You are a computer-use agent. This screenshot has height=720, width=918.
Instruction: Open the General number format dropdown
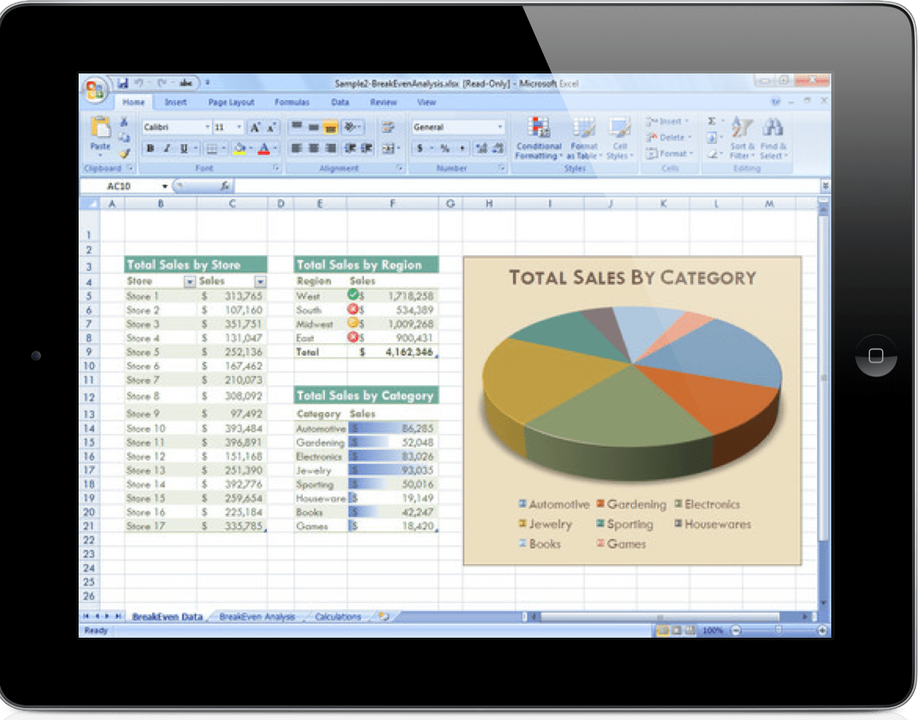point(500,127)
